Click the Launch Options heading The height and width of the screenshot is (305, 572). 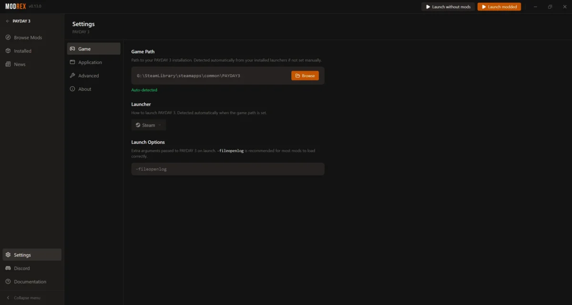148,142
